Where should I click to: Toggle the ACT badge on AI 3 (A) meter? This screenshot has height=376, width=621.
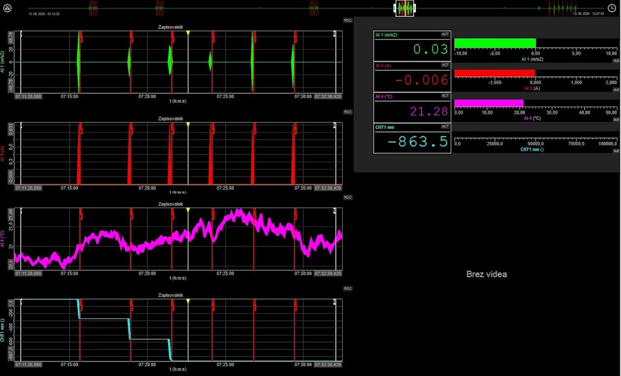[x=445, y=65]
